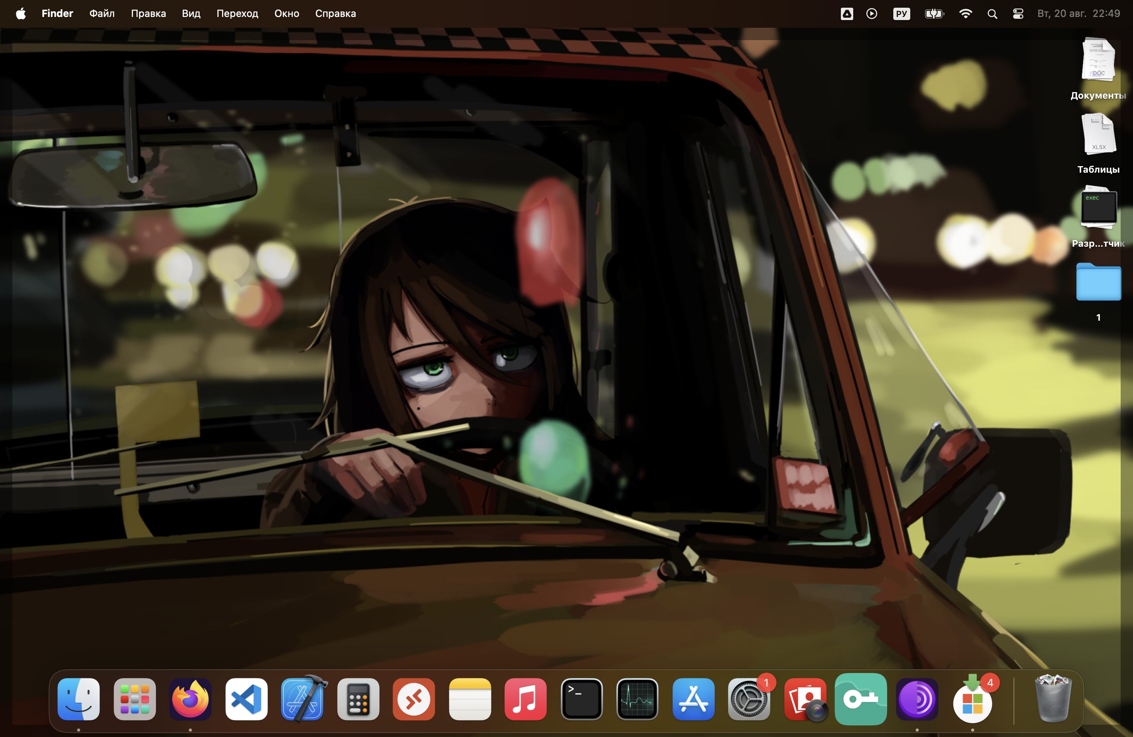Select the folder named 1
This screenshot has height=737, width=1133.
[x=1098, y=283]
